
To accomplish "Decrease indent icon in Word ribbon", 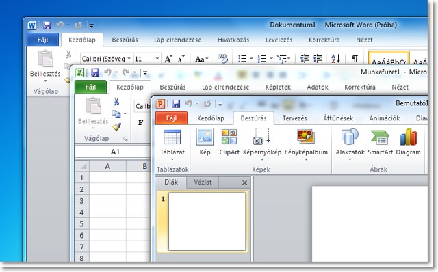I will click(305, 59).
